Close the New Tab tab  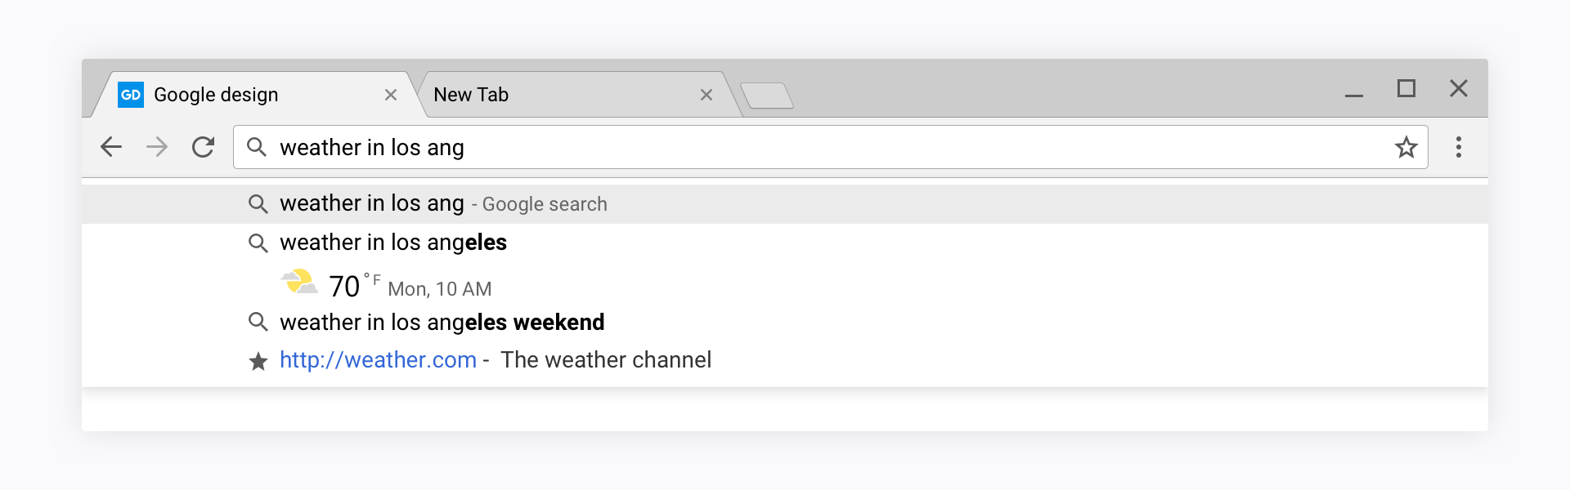coord(706,95)
